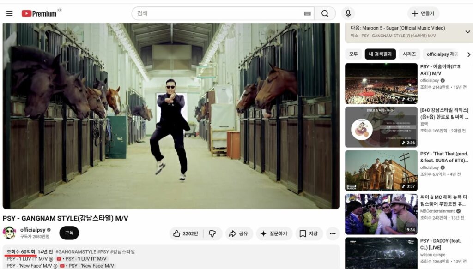The width and height of the screenshot is (473, 269).
Task: Open PSY 예술이야 IT'S ART thumbnail
Action: coord(381,84)
